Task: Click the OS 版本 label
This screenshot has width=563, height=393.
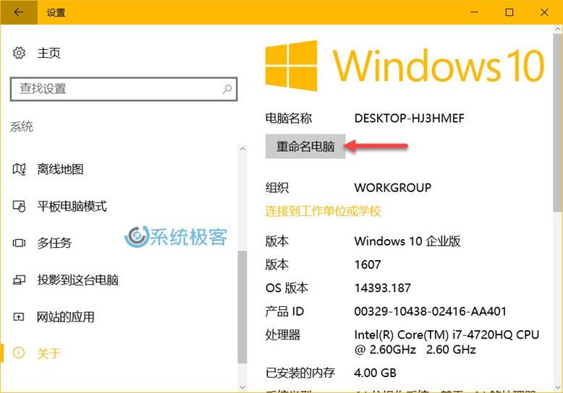Action: coord(287,288)
